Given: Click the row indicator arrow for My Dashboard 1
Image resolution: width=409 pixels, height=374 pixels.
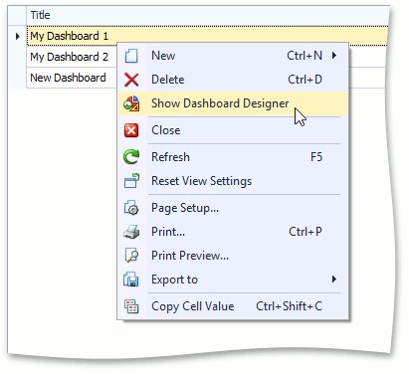Looking at the screenshot, I should (x=17, y=36).
